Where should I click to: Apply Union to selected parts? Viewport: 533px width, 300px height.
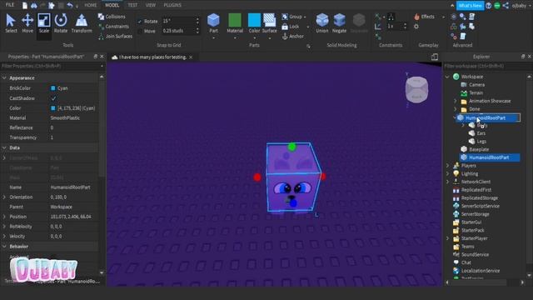tap(322, 23)
